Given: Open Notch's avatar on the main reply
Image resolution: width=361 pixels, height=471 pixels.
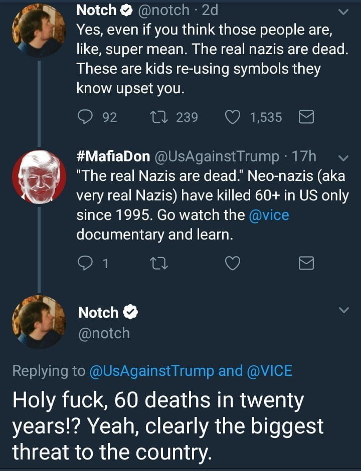Looking at the screenshot, I should pos(39,322).
